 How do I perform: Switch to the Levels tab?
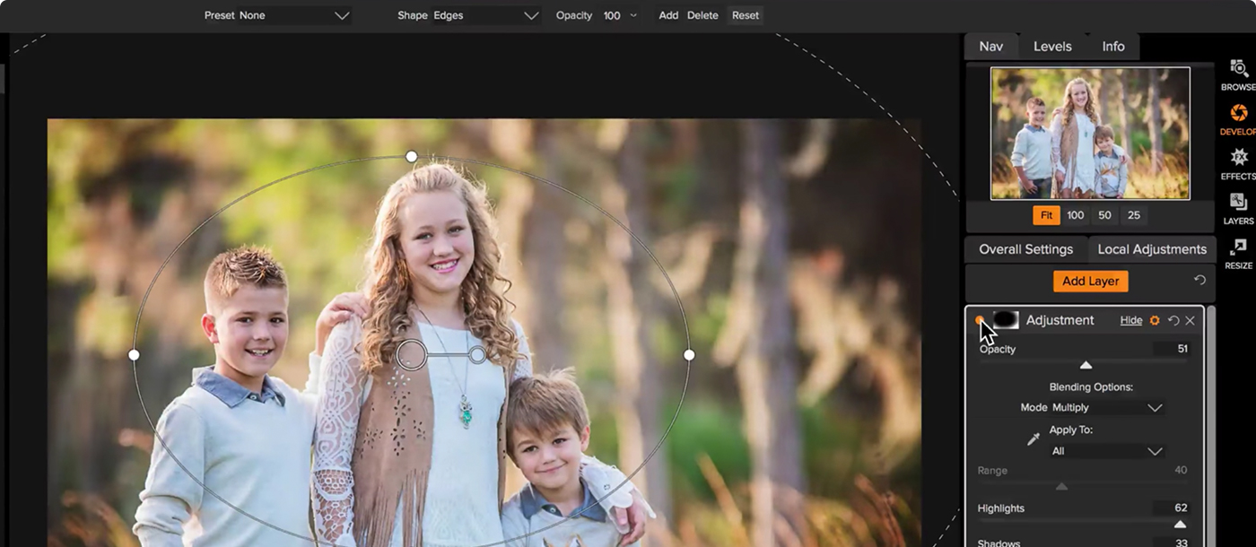click(x=1052, y=47)
